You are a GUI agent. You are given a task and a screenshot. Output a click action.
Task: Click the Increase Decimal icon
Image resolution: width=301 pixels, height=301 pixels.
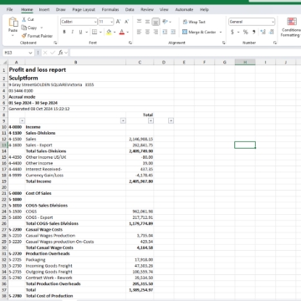(x=263, y=32)
